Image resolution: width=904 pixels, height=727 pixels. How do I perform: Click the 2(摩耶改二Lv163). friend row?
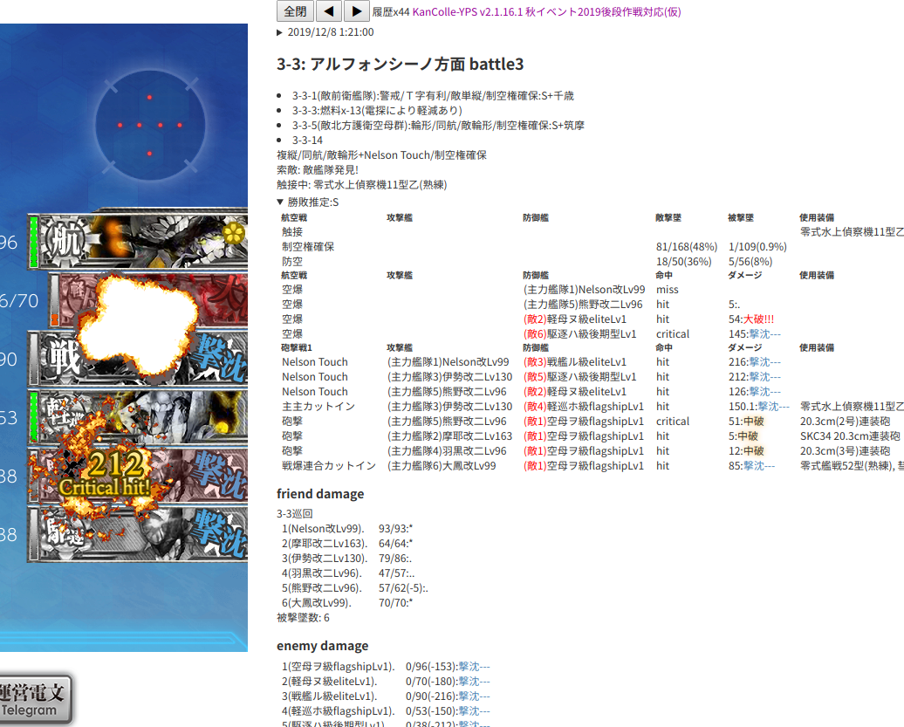pos(347,544)
